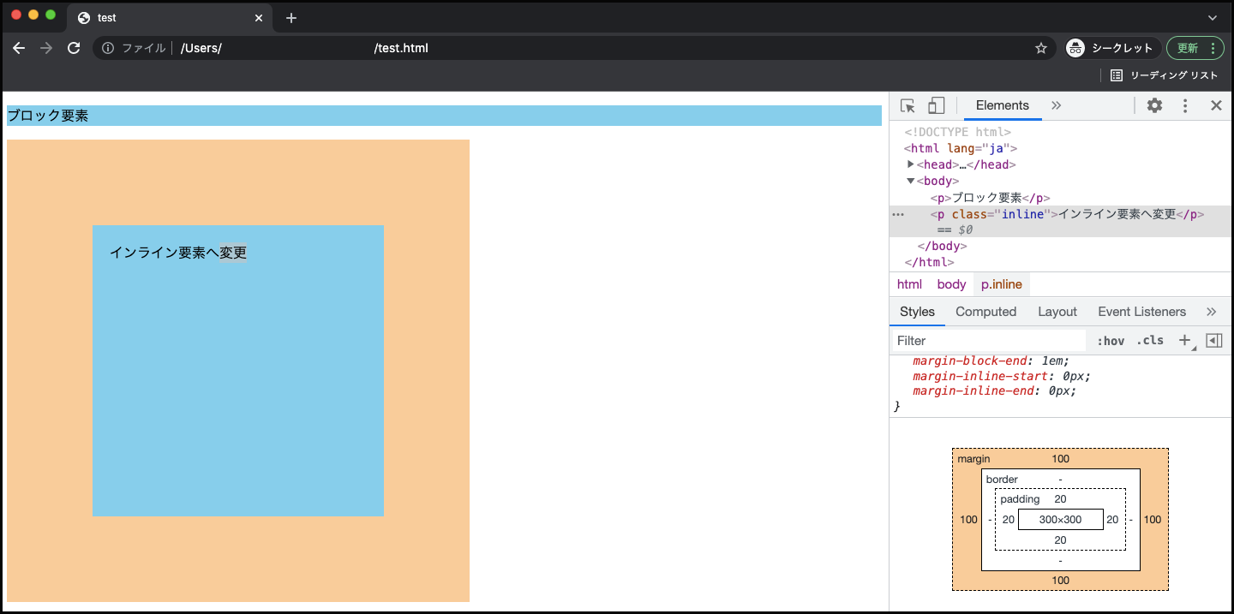Viewport: 1234px width, 614px height.
Task: Toggle the device toolbar emulation mode
Action: point(936,105)
